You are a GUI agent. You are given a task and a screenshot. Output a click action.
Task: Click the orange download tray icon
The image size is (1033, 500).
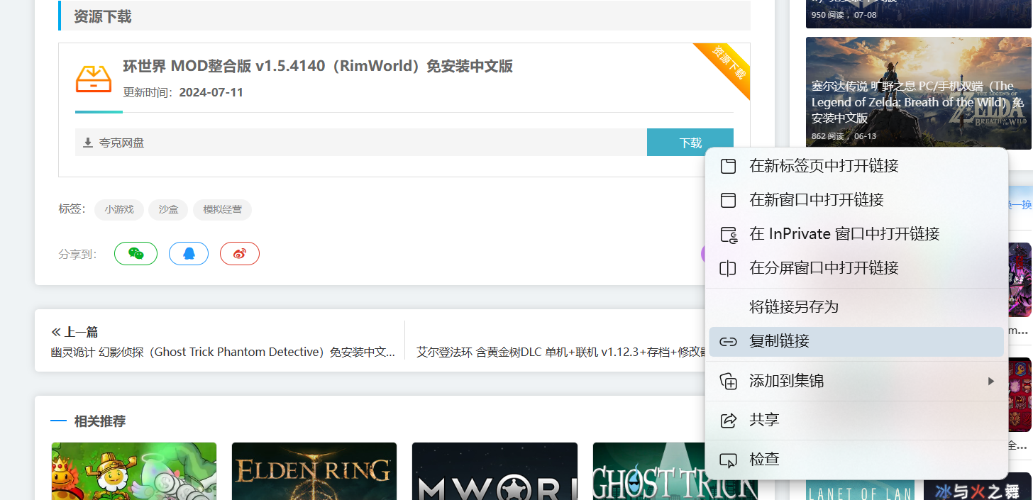click(94, 78)
